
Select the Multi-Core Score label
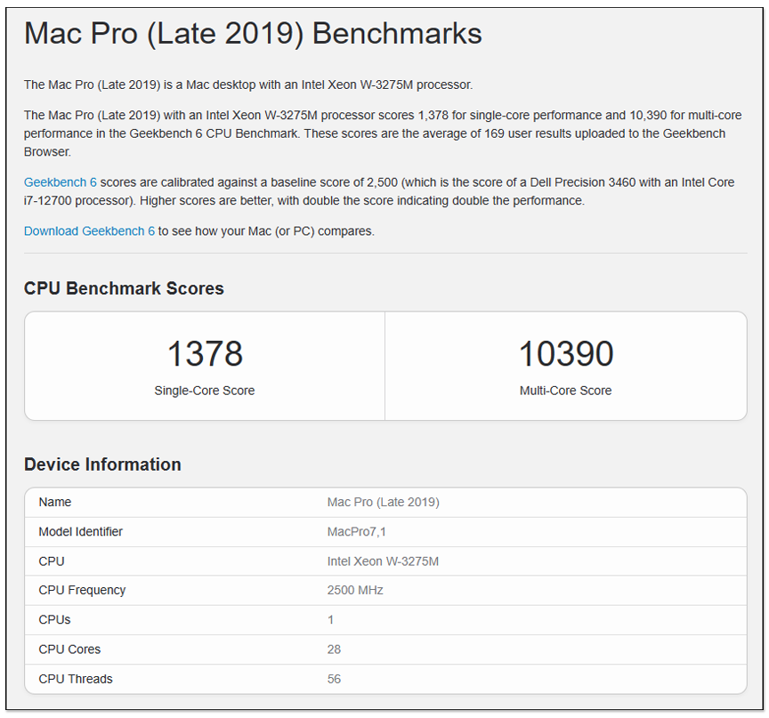pyautogui.click(x=566, y=391)
